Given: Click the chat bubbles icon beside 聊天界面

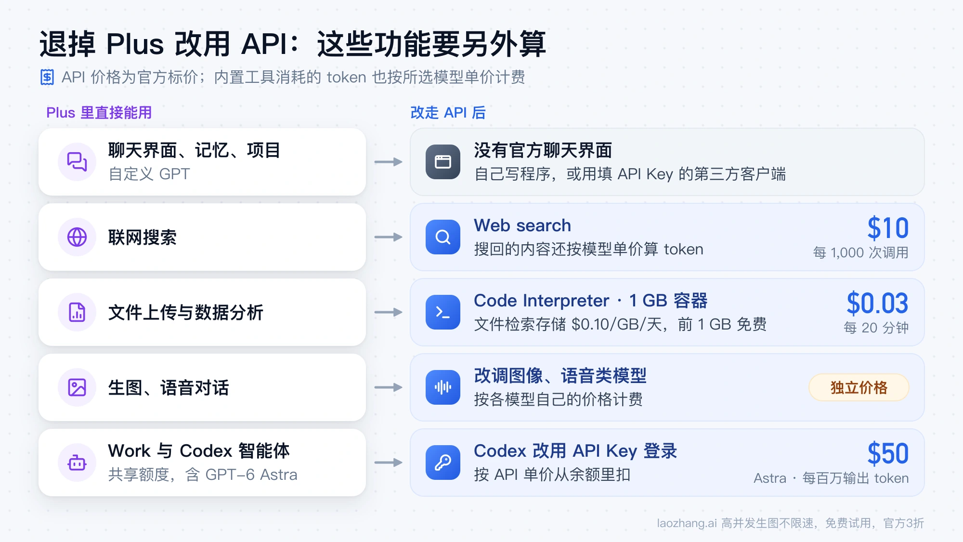Looking at the screenshot, I should pos(77,162).
